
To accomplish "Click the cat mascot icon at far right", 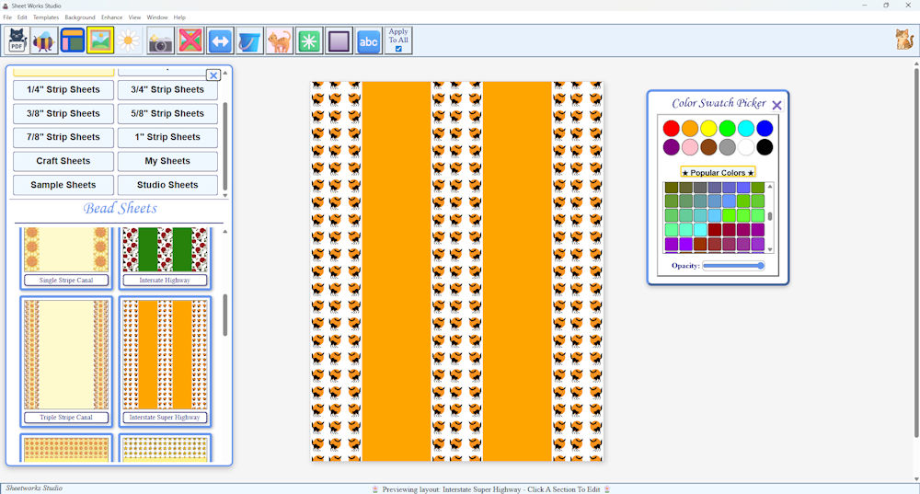I will [903, 40].
